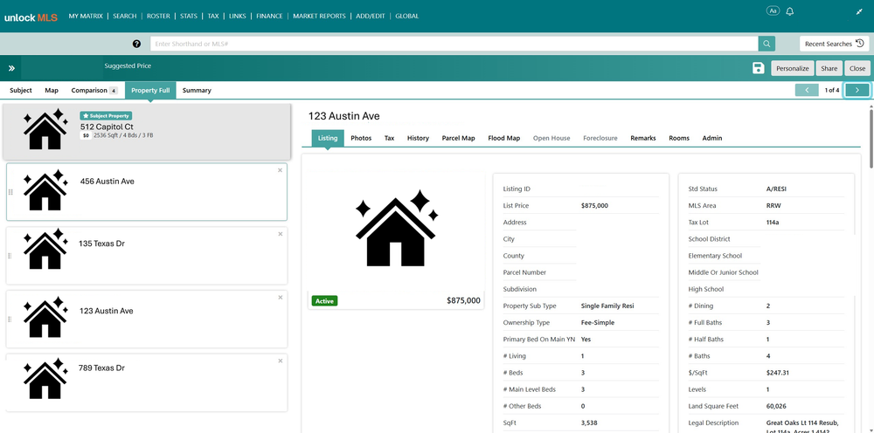The image size is (874, 433).
Task: Click the unlock MLS logo
Action: [31, 17]
